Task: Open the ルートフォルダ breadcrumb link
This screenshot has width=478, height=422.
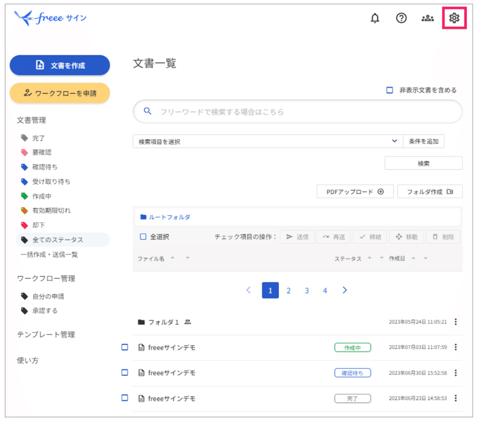Action: pyautogui.click(x=169, y=217)
